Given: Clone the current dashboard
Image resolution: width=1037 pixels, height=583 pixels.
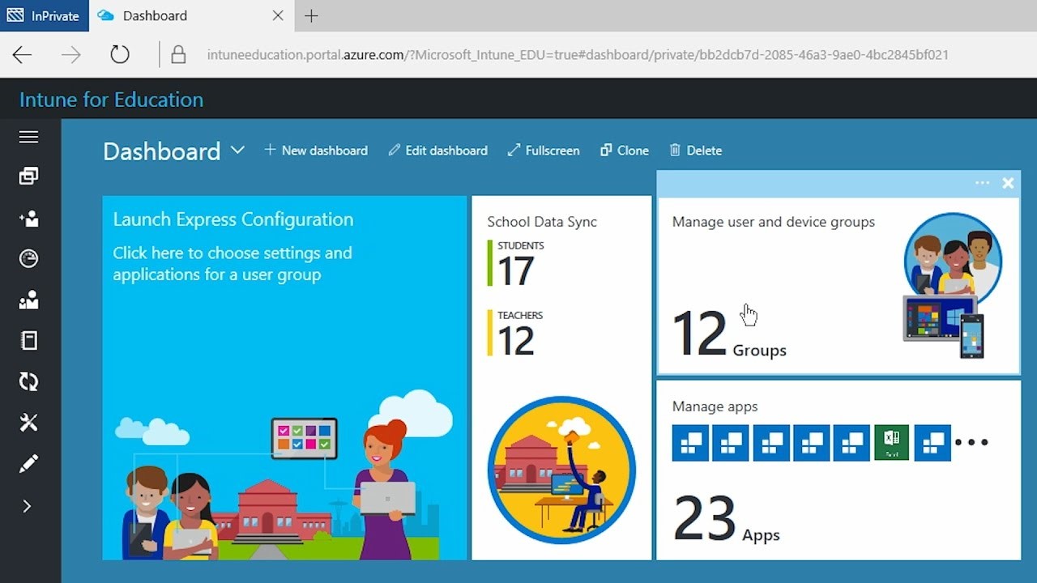Looking at the screenshot, I should pos(625,151).
